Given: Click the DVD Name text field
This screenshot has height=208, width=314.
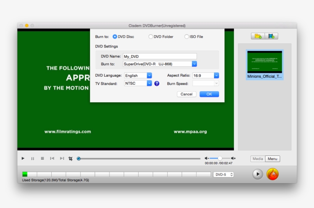Looking at the screenshot, I should pyautogui.click(x=160, y=56).
